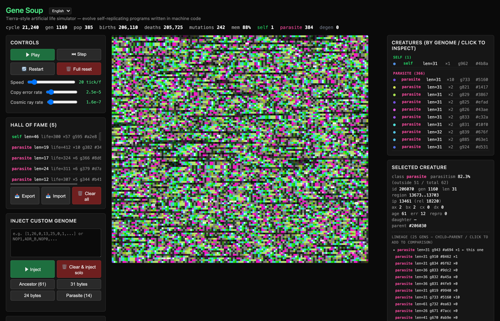Image resolution: width=500 pixels, height=321 pixels.
Task: Inspect parasite g821 #1417
Action: click(440, 87)
